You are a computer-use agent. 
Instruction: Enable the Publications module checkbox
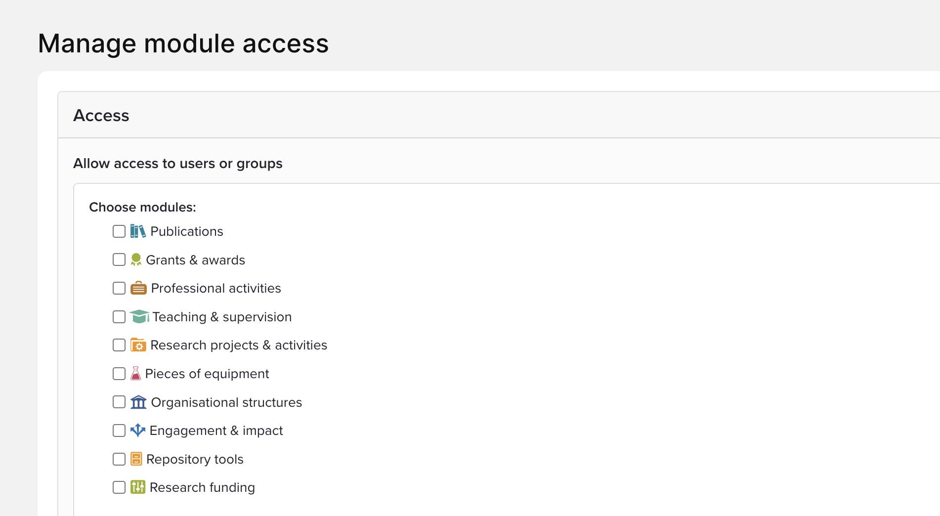(x=119, y=231)
